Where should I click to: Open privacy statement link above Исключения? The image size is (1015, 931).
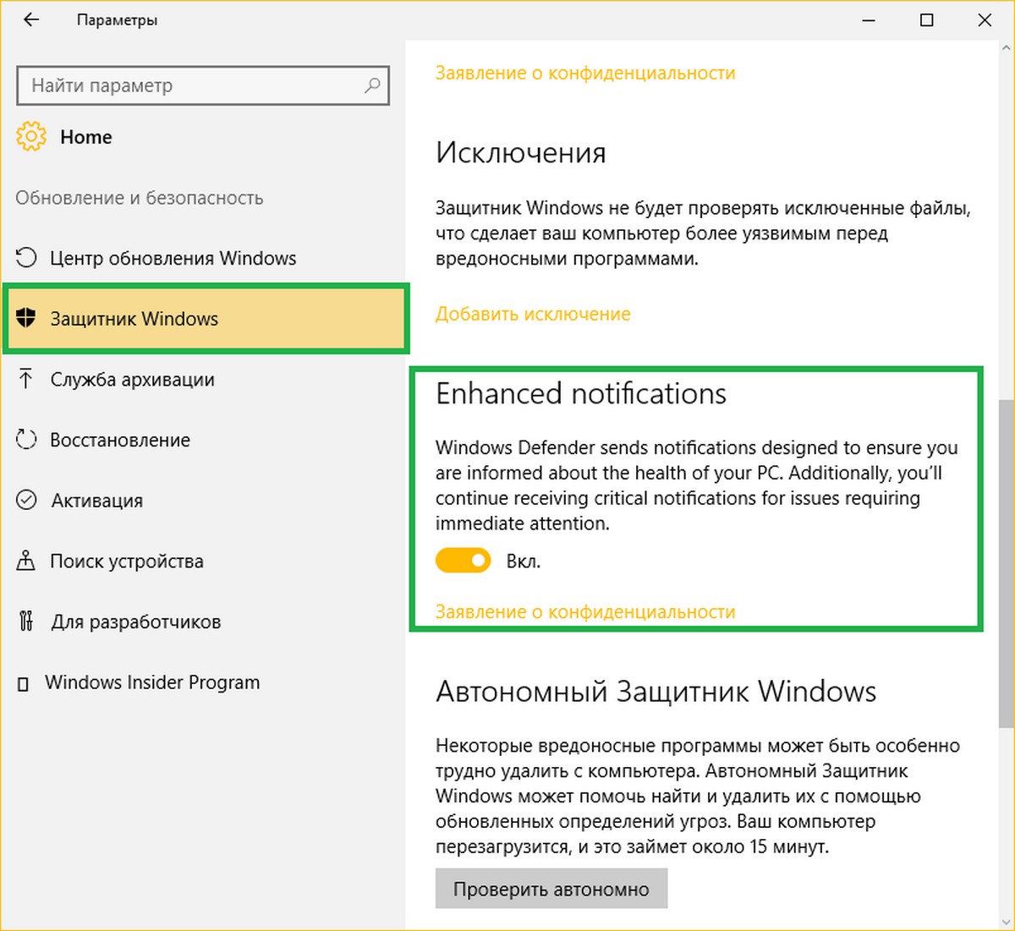click(x=585, y=74)
